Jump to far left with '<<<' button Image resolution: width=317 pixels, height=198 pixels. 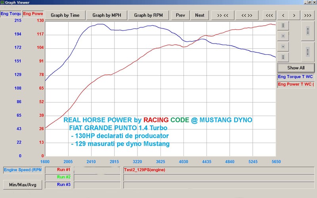click(269, 15)
